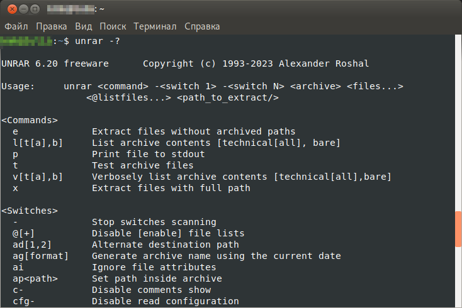Click the 'ag[format]' switch text

(x=40, y=256)
